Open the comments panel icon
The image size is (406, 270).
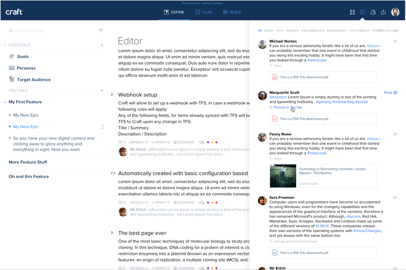coord(362,12)
